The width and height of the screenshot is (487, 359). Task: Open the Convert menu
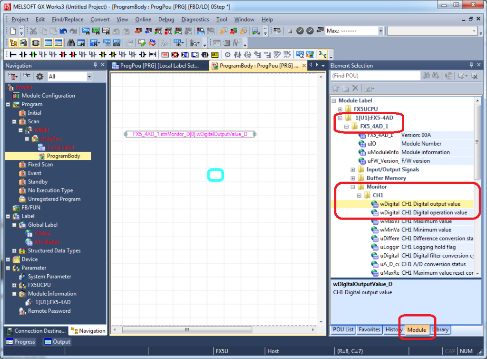pyautogui.click(x=100, y=20)
